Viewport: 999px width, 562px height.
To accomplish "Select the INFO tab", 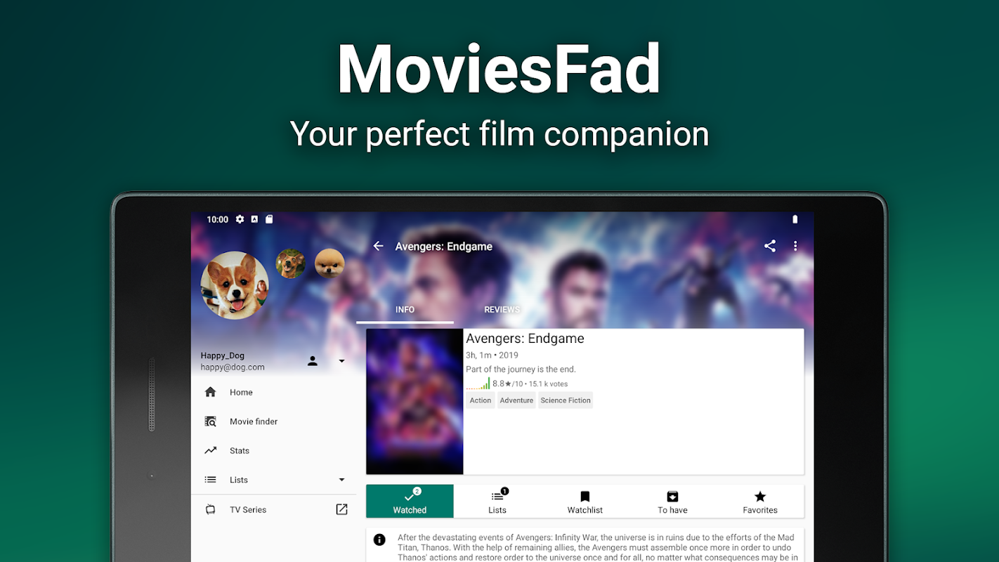I will [x=405, y=310].
